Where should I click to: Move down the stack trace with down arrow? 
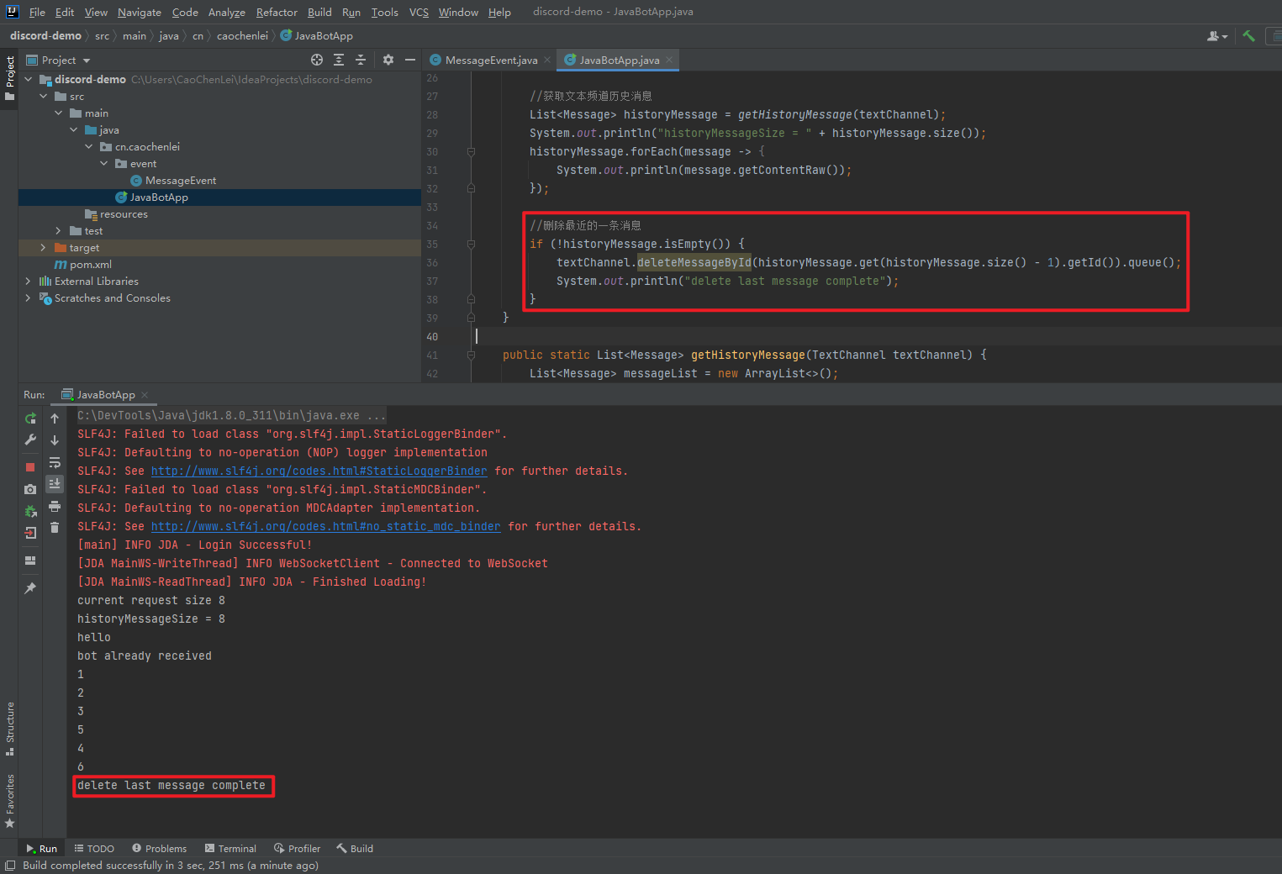tap(55, 440)
